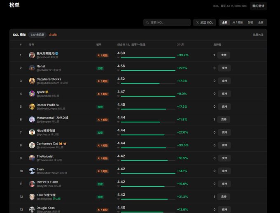This screenshot has width=280, height=213.
Task: Click +31.2% return of Kaili
Action: coord(182,197)
